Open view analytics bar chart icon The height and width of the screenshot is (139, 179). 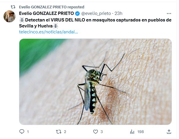132,132
